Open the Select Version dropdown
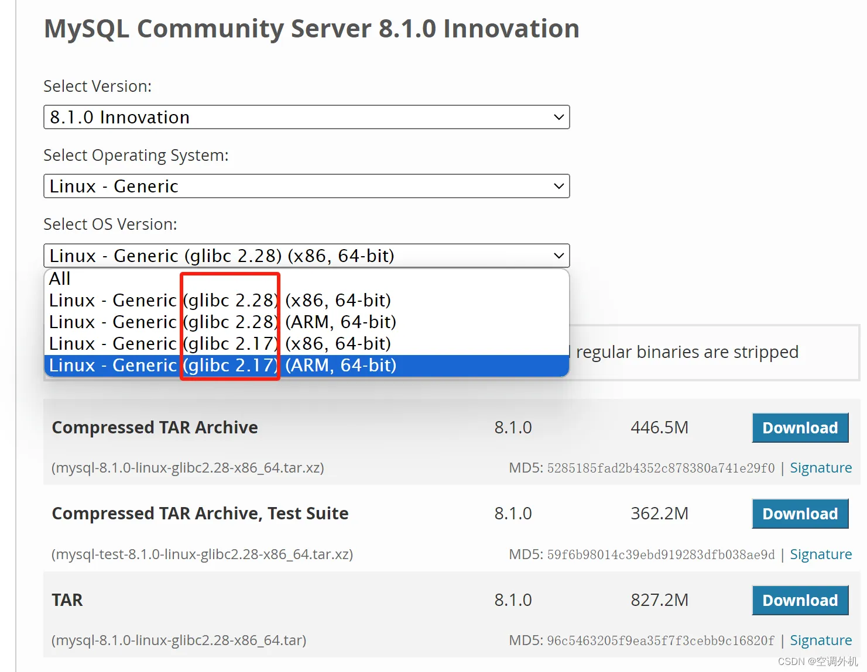 306,117
